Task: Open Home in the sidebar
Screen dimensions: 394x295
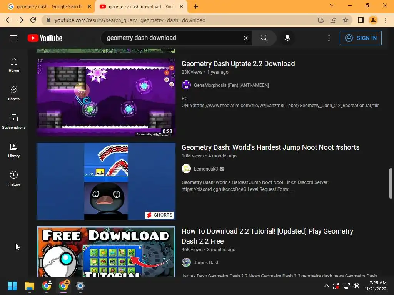Action: pos(14,65)
